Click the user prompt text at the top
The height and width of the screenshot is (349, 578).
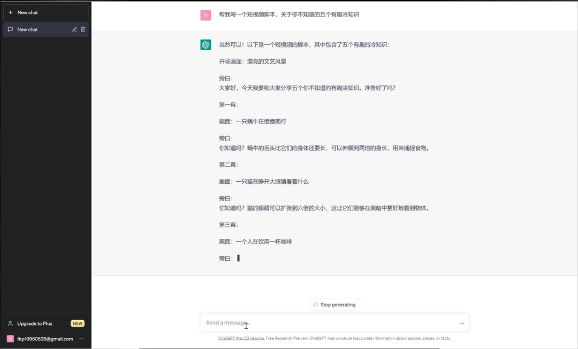point(289,14)
